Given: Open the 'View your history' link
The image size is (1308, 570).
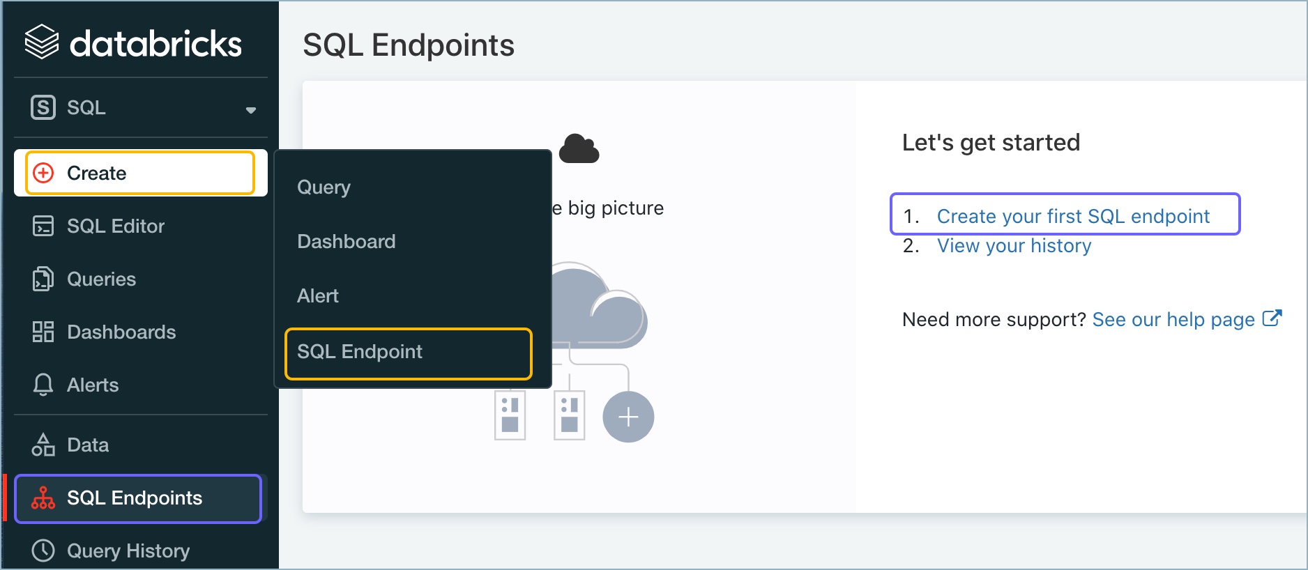Looking at the screenshot, I should [1014, 246].
